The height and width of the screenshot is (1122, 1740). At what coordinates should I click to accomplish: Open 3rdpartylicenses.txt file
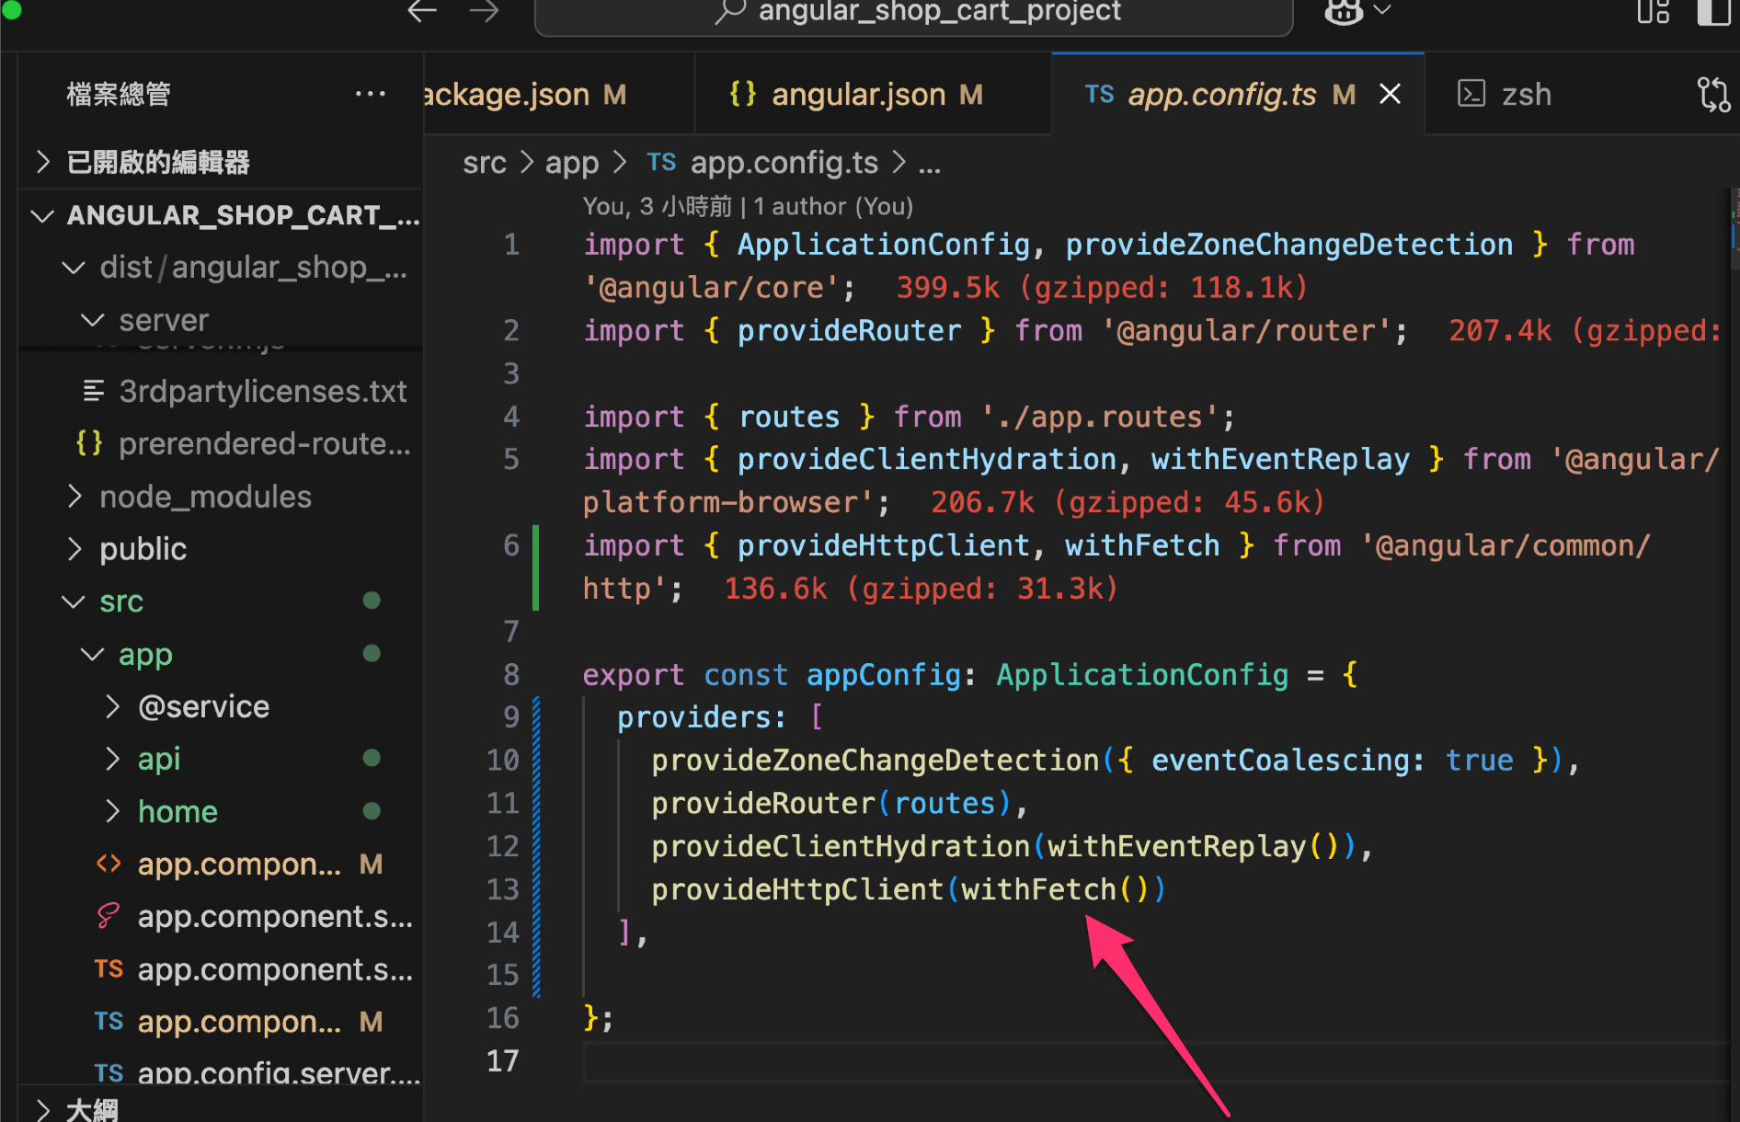[262, 392]
